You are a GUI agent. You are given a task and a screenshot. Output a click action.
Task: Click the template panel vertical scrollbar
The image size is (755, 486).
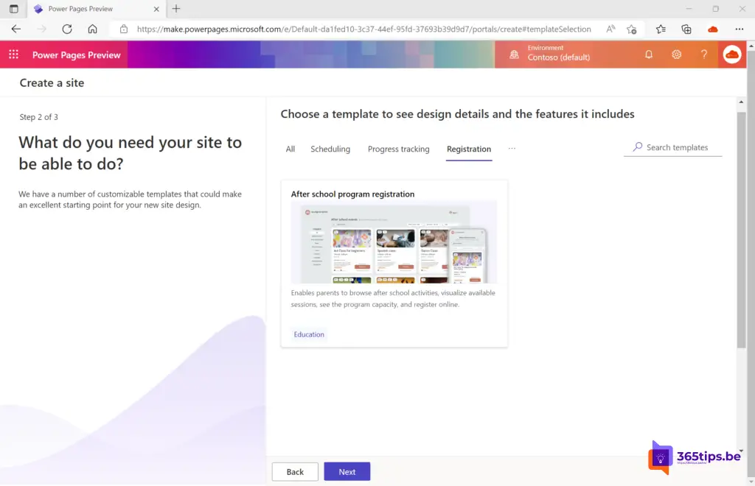point(741,230)
